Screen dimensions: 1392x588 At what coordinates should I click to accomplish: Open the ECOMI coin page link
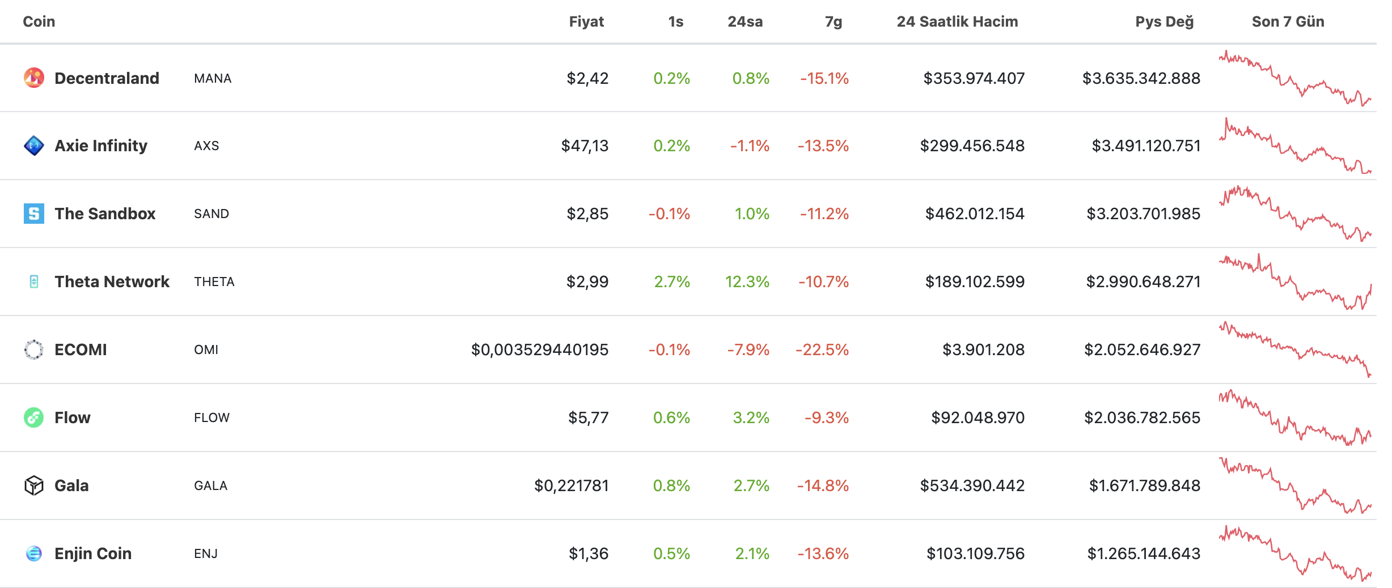[x=81, y=350]
